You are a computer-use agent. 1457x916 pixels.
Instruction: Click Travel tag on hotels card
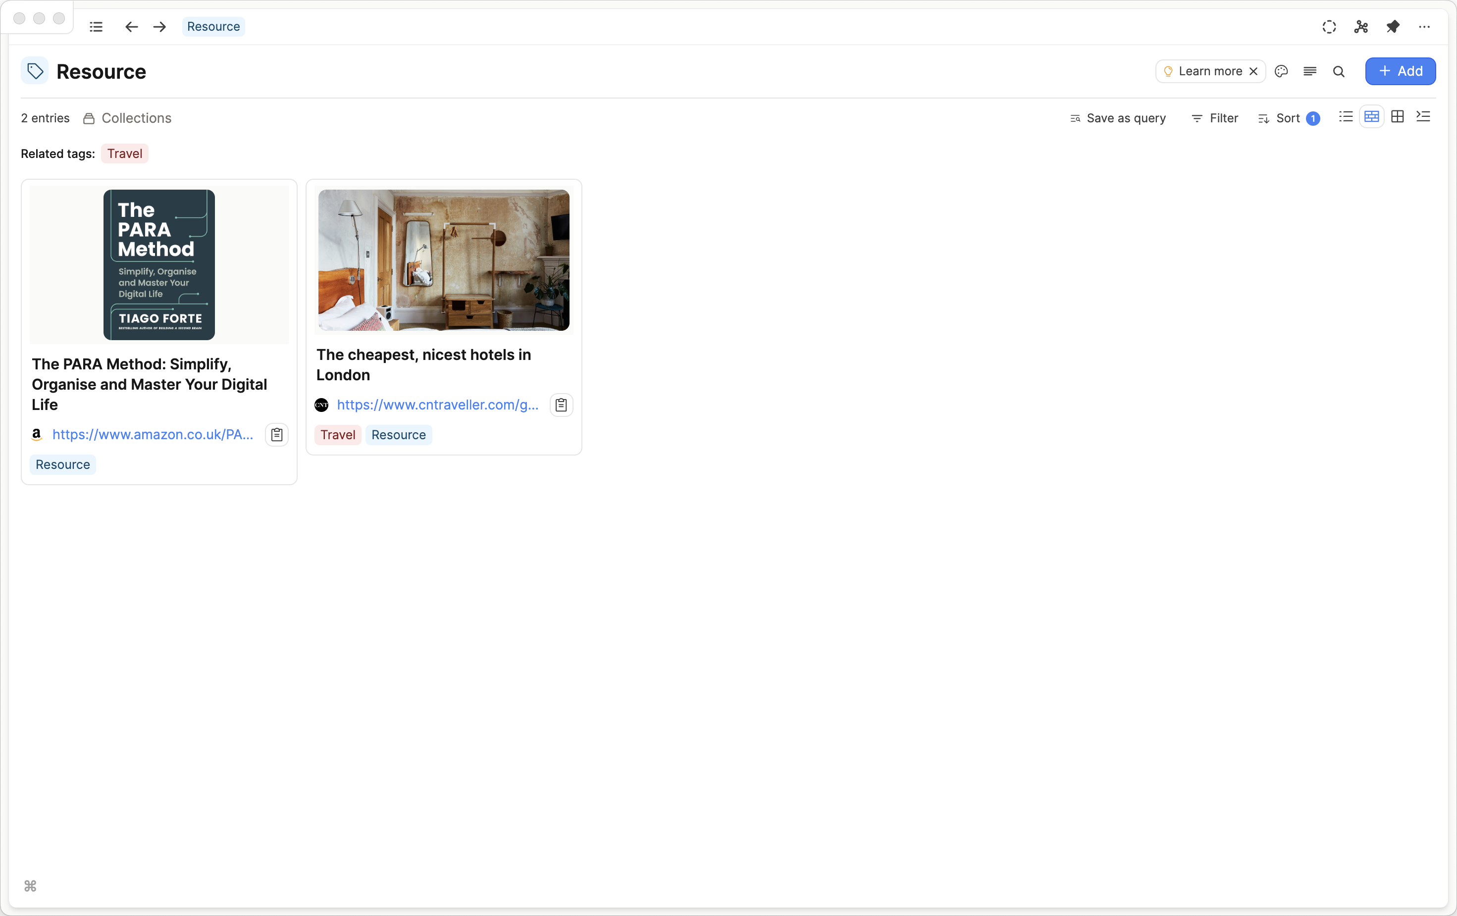pos(338,435)
